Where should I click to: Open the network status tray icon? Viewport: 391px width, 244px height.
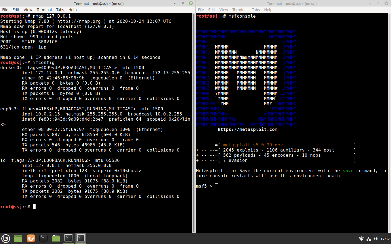pyautogui.click(x=368, y=239)
